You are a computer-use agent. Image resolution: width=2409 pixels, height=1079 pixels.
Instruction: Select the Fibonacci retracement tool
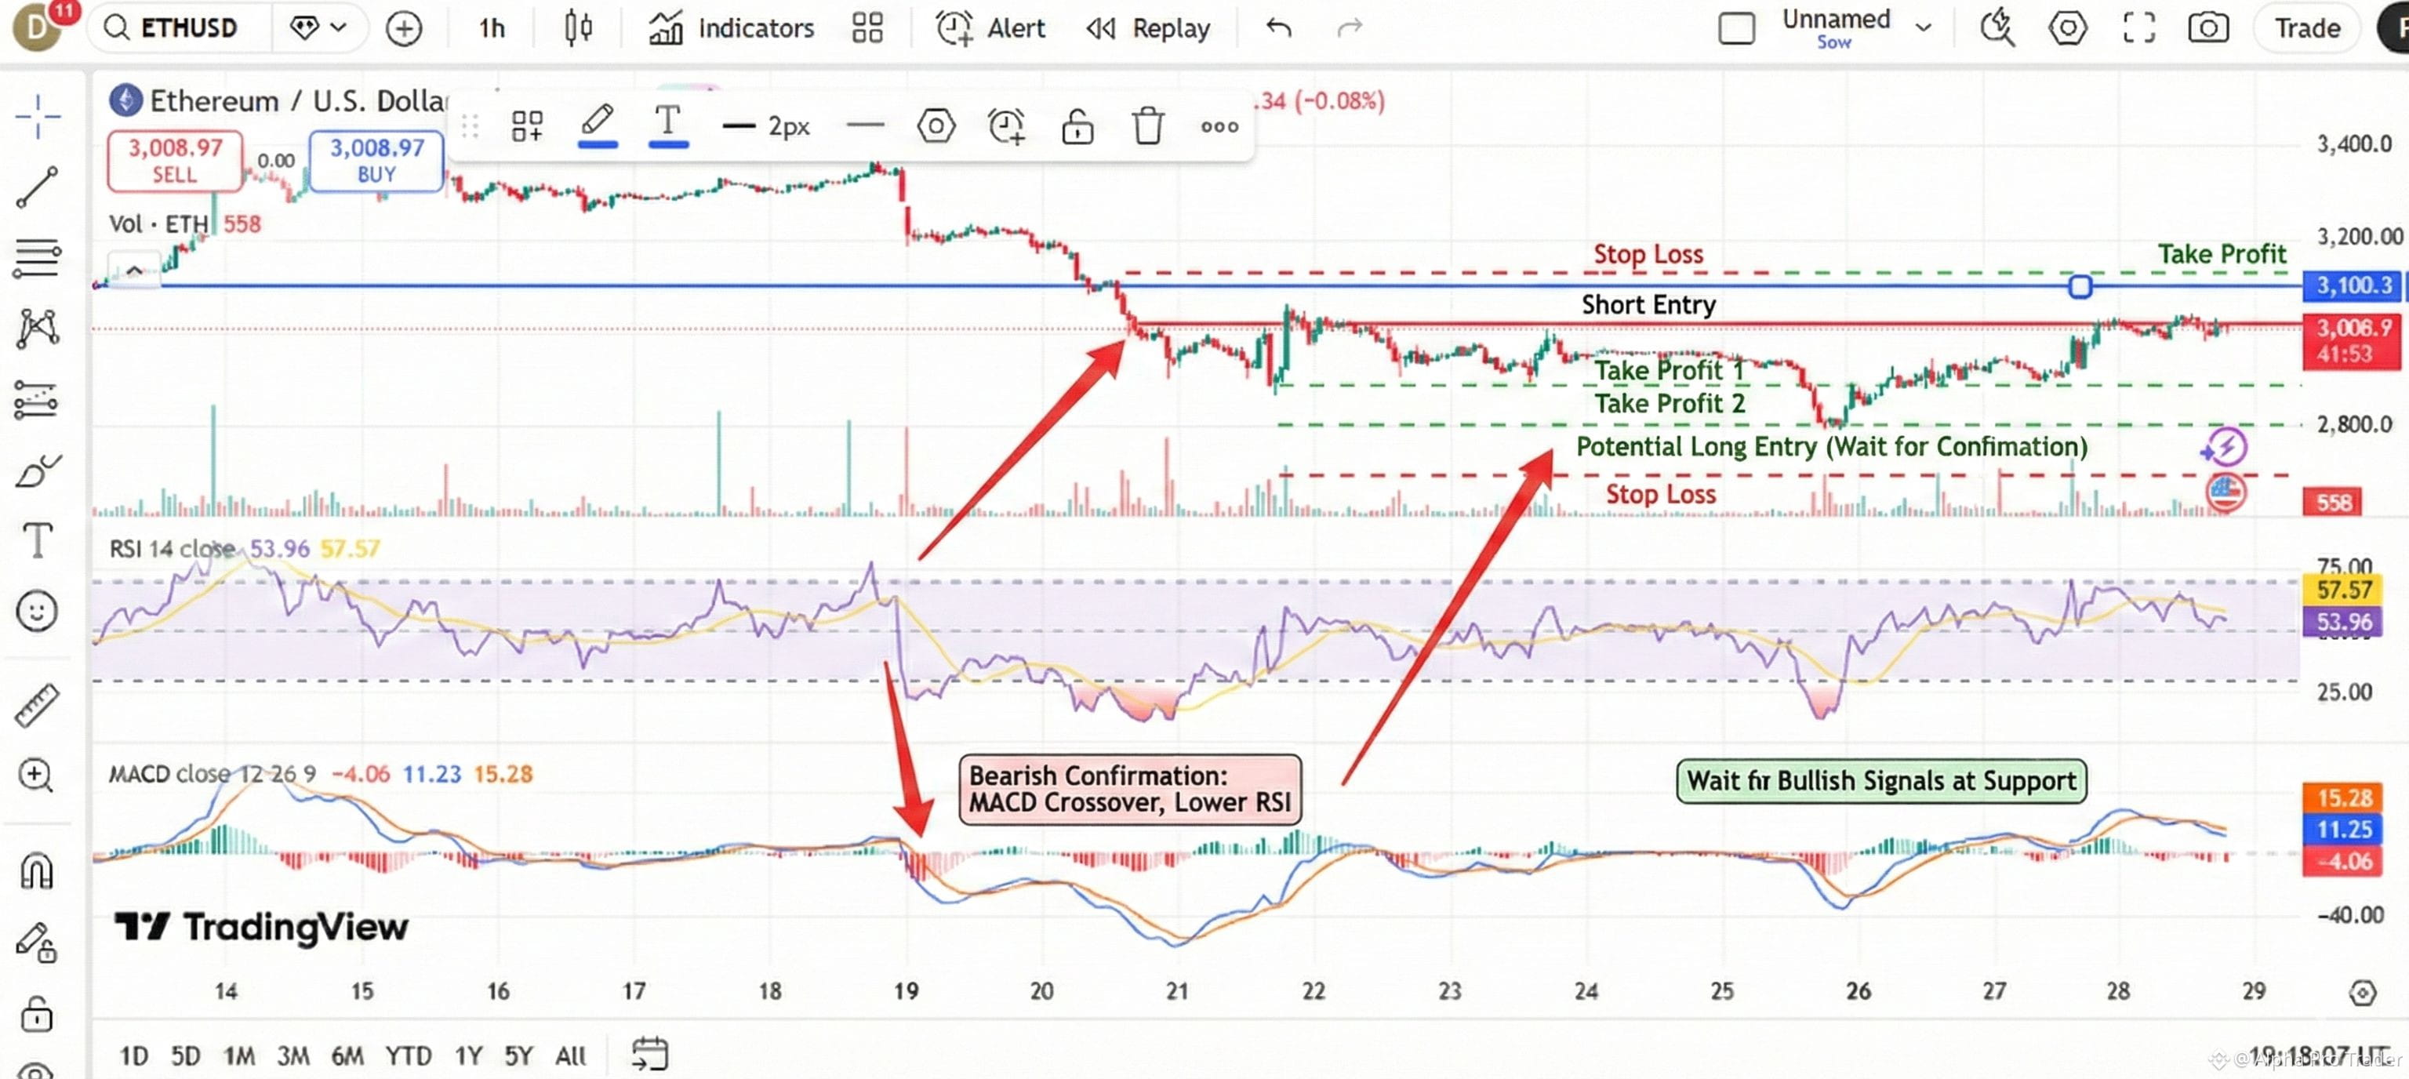(x=38, y=257)
